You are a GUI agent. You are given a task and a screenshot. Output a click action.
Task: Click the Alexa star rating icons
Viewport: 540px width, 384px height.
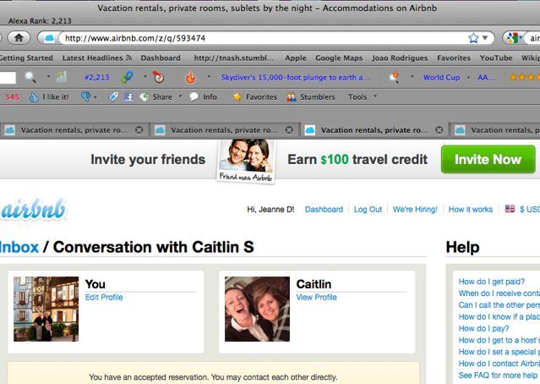(x=525, y=77)
